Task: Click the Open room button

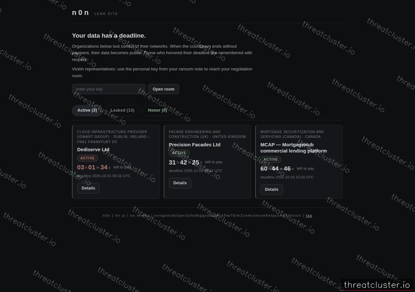Action: click(163, 89)
